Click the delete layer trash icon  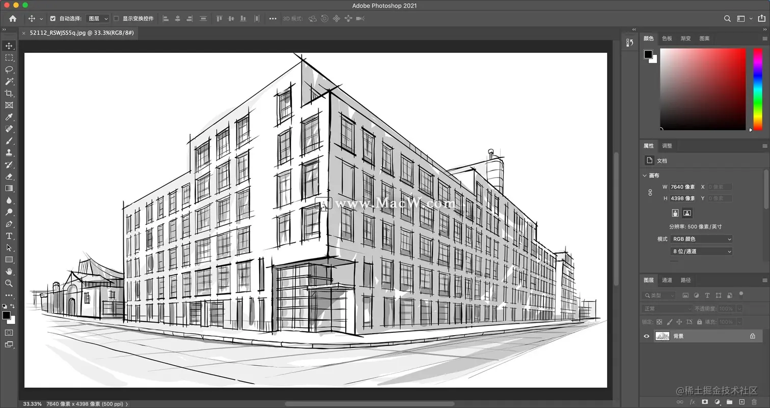[x=754, y=402]
